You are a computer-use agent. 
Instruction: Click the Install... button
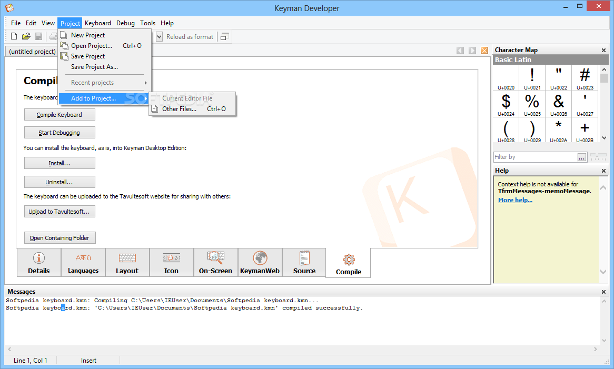[60, 163]
